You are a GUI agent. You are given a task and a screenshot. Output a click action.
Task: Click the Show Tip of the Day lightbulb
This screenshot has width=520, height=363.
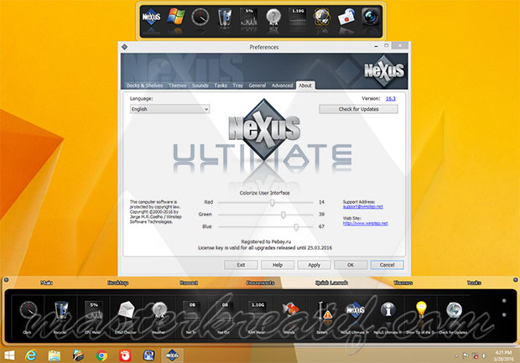(421, 309)
